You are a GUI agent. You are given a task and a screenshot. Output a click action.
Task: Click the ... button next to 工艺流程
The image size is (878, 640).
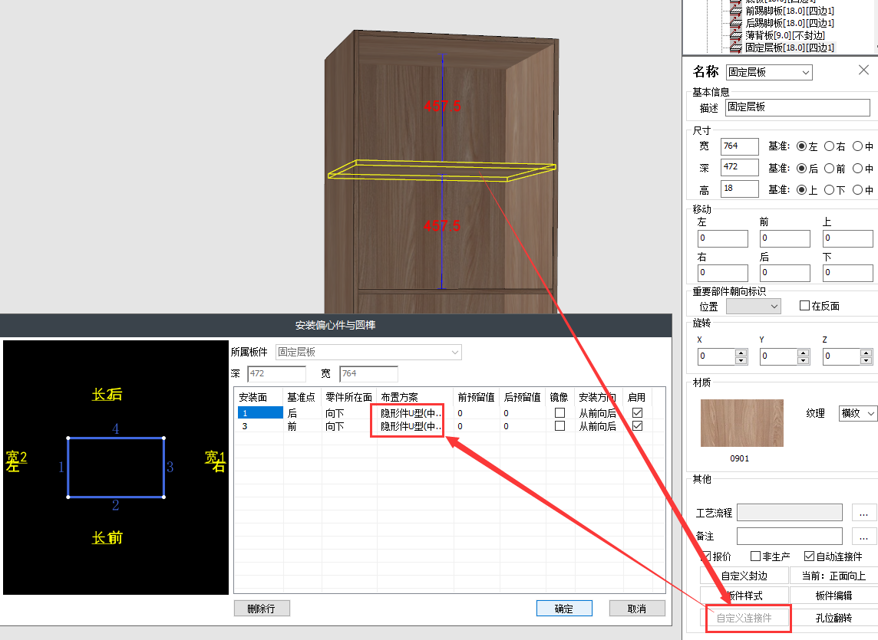coord(864,513)
